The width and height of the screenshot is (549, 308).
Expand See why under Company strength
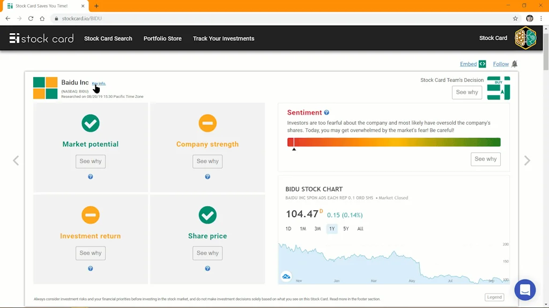pyautogui.click(x=207, y=161)
